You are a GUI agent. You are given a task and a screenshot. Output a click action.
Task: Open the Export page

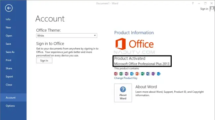[x=9, y=77]
